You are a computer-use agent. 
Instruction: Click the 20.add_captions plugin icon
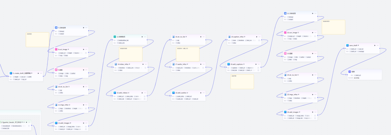click(x=228, y=64)
